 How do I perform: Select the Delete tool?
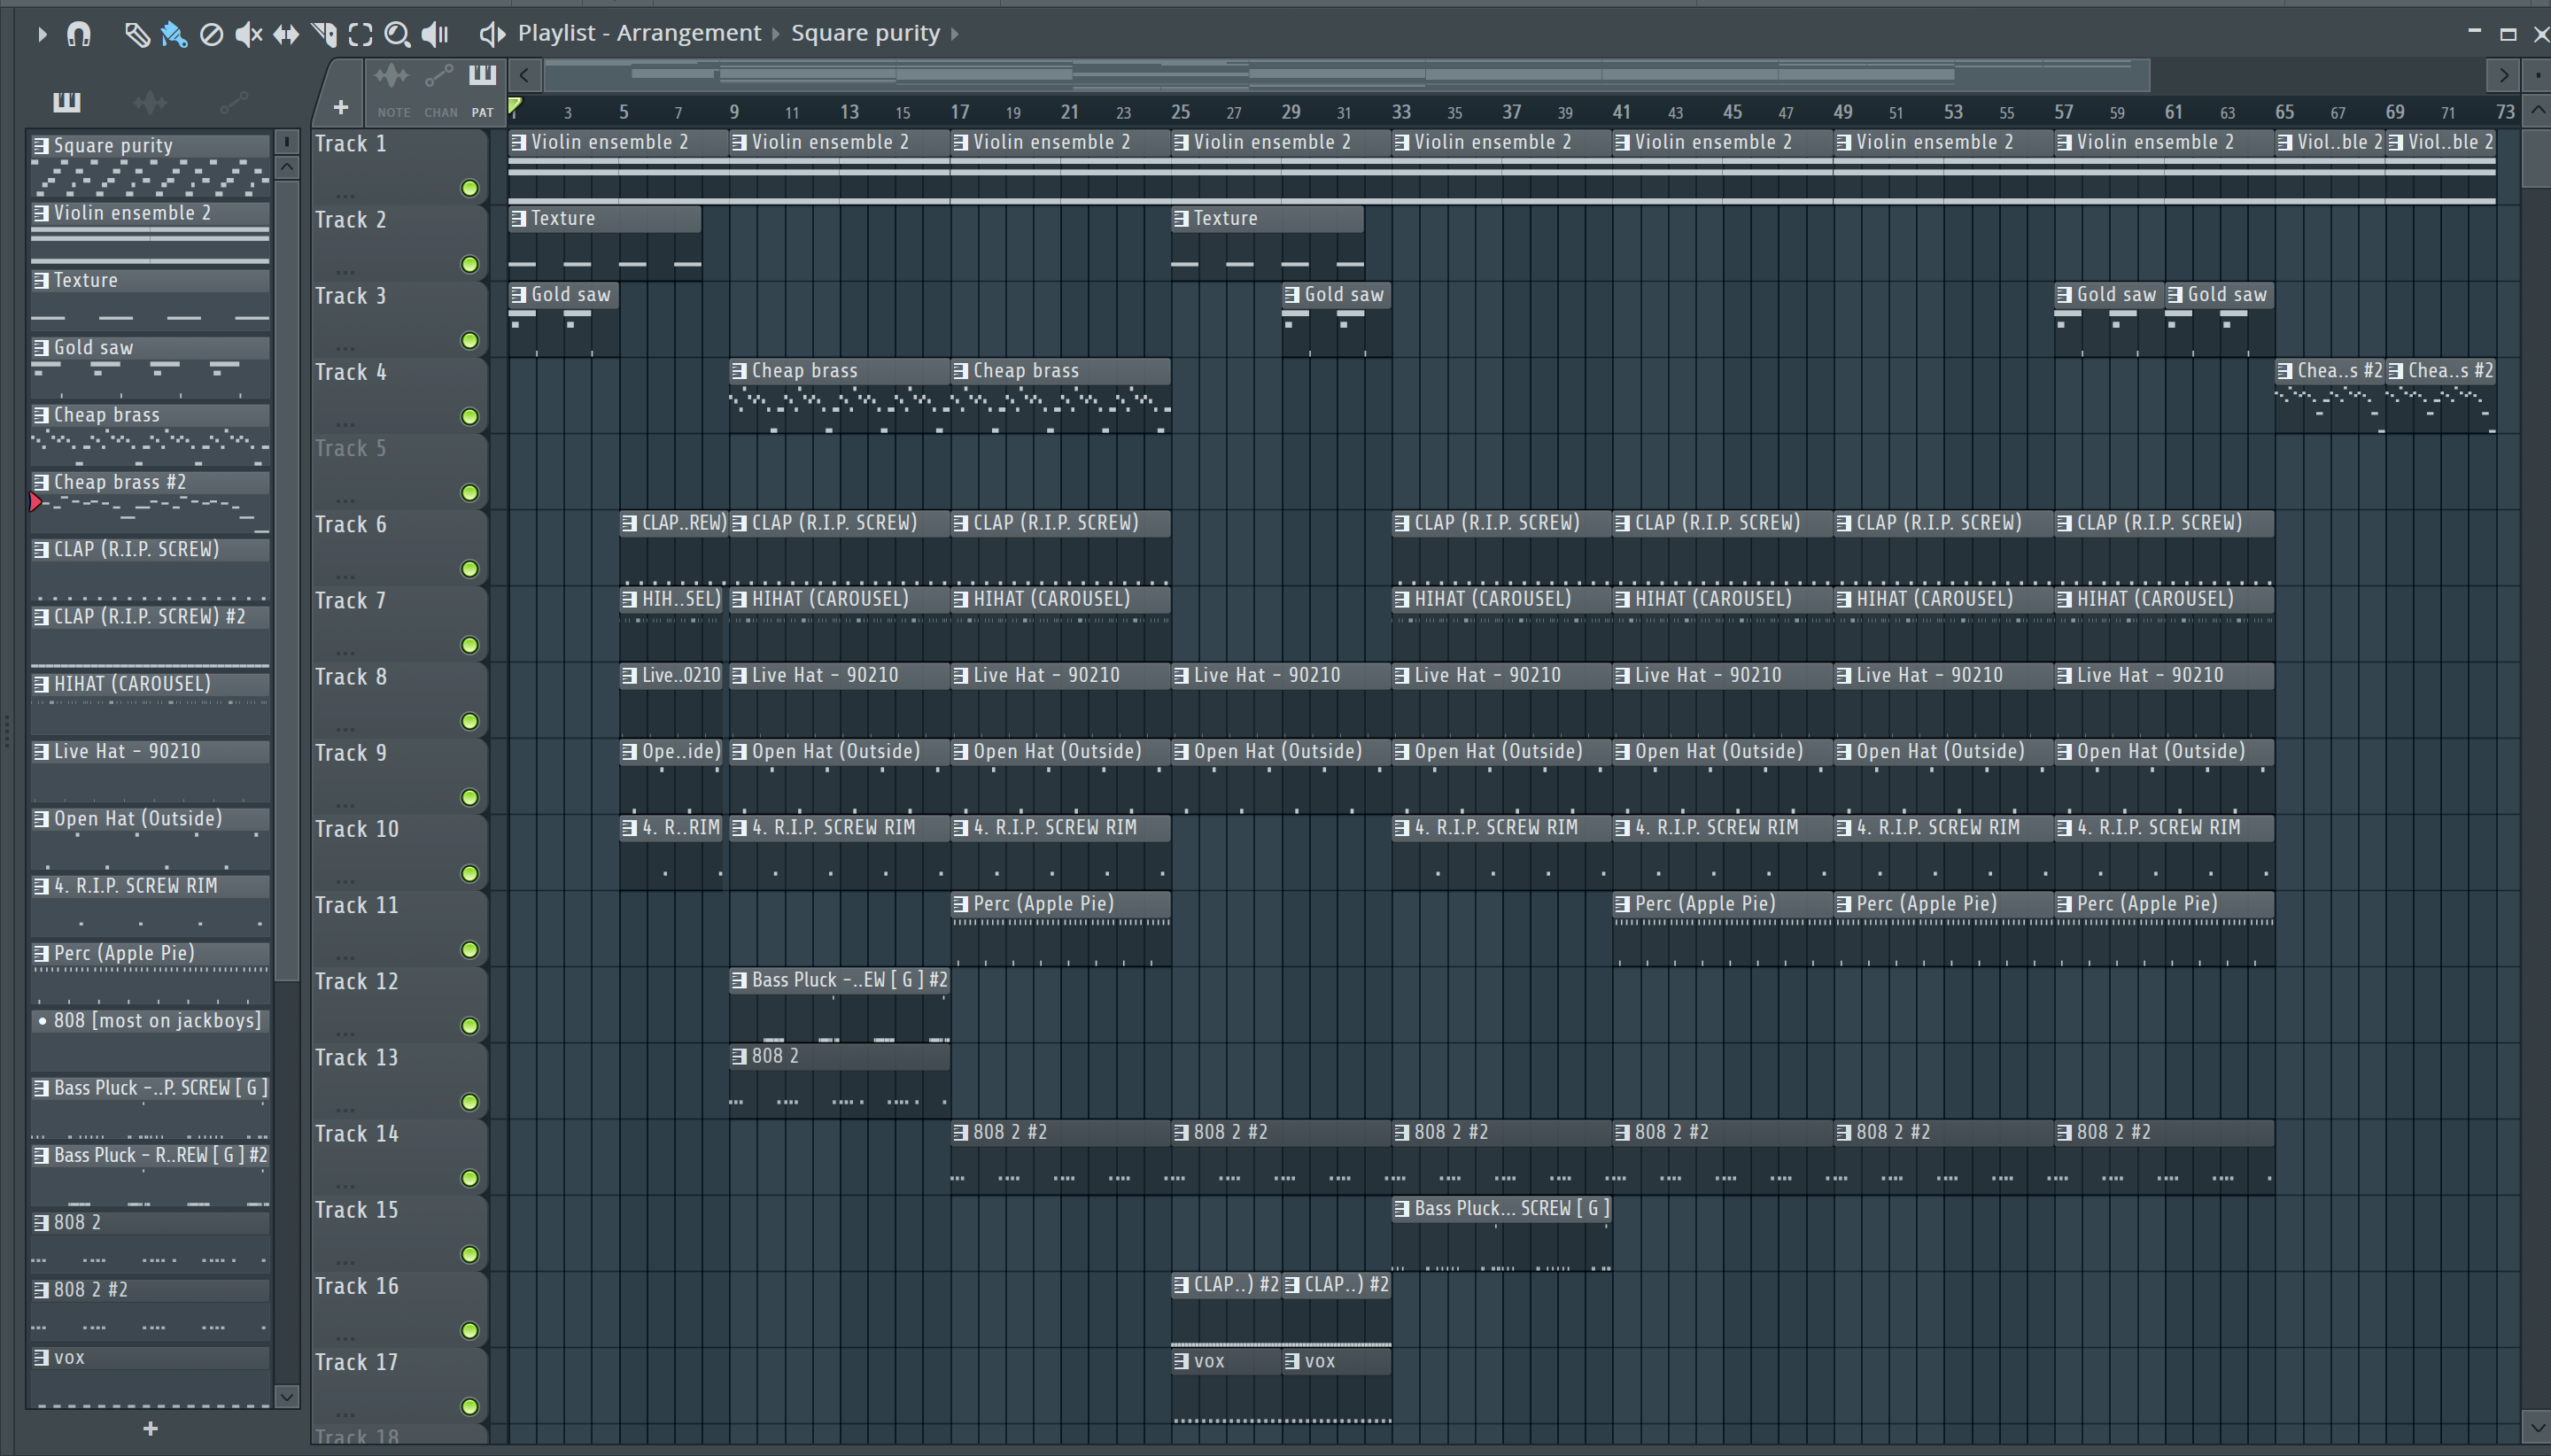(x=211, y=35)
